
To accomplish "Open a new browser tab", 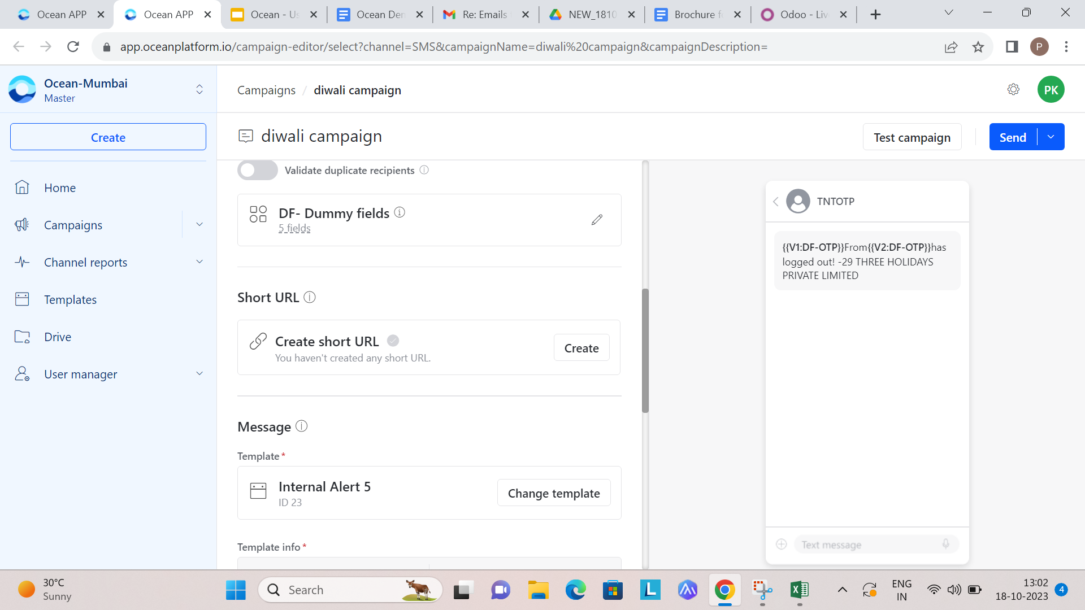I will click(875, 15).
